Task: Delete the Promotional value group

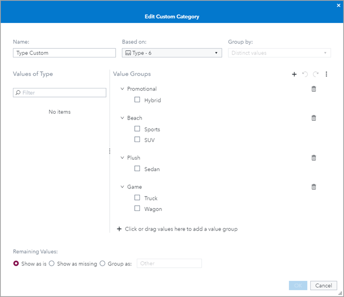Action: click(314, 89)
